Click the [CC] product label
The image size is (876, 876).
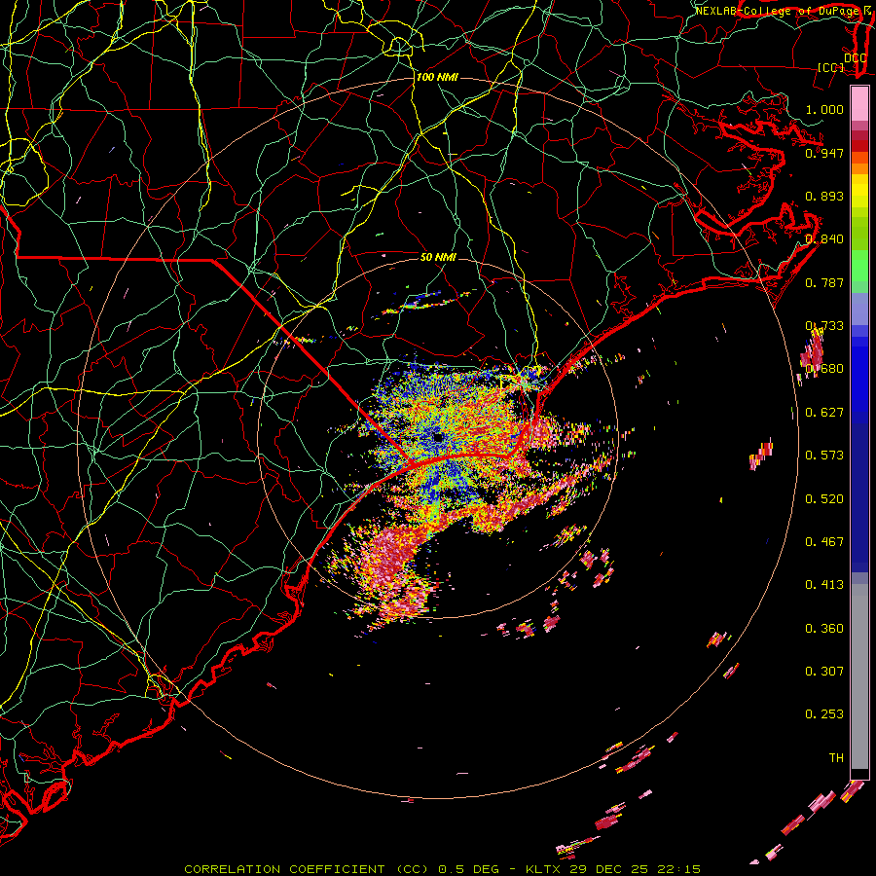coord(831,67)
